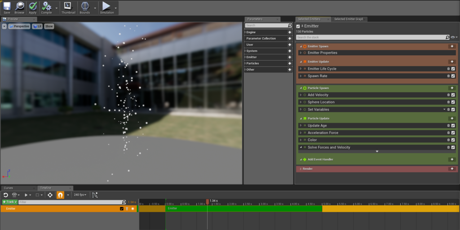Viewport: 460px width, 230px height.
Task: Add module to Emitter Spawn with plus
Action: point(452,46)
